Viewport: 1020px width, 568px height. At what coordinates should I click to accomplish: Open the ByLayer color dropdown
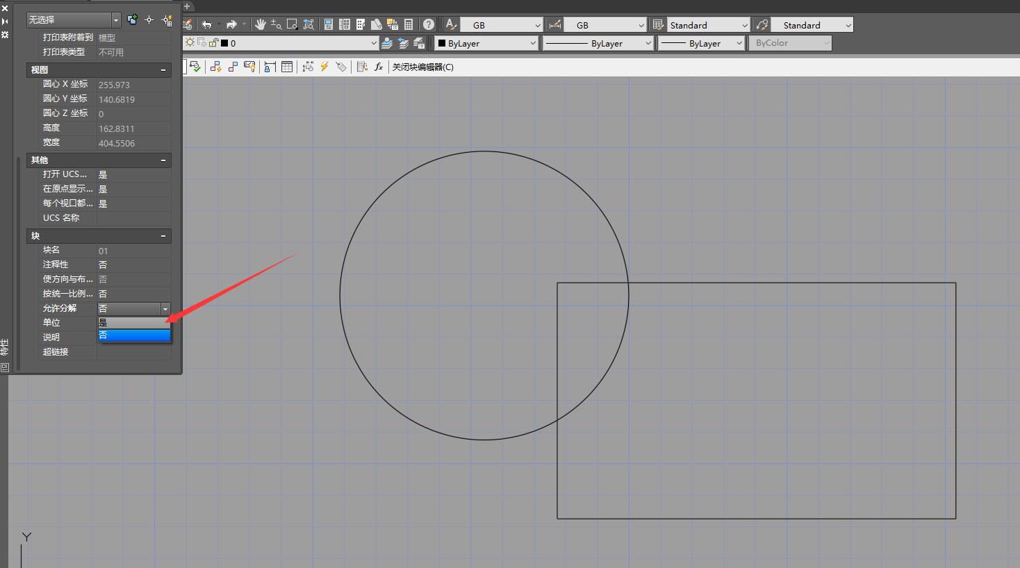[x=486, y=43]
